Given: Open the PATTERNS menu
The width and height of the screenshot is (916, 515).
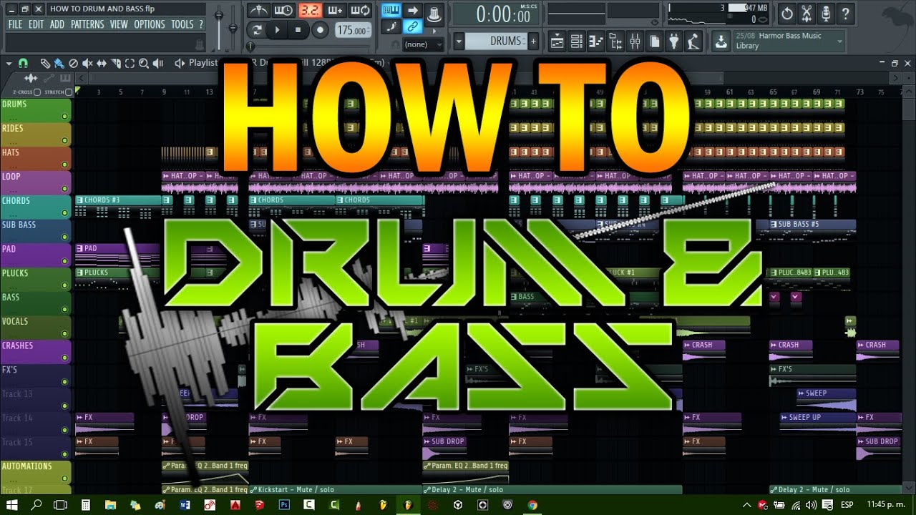Looking at the screenshot, I should (x=87, y=24).
